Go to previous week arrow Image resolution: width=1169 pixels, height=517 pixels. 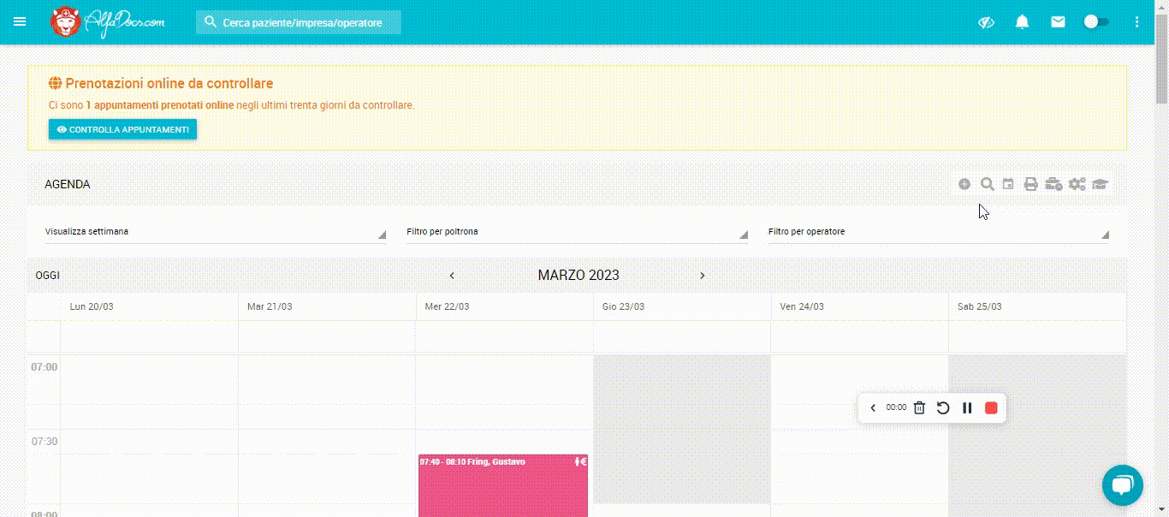(453, 276)
